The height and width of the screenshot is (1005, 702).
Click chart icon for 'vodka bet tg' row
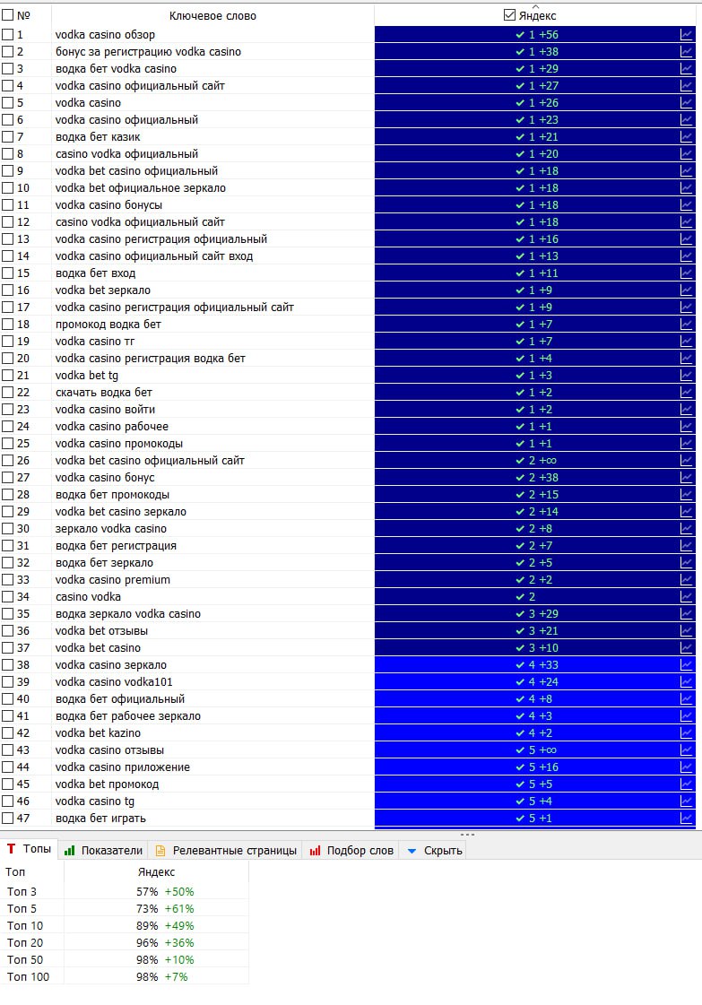point(686,375)
